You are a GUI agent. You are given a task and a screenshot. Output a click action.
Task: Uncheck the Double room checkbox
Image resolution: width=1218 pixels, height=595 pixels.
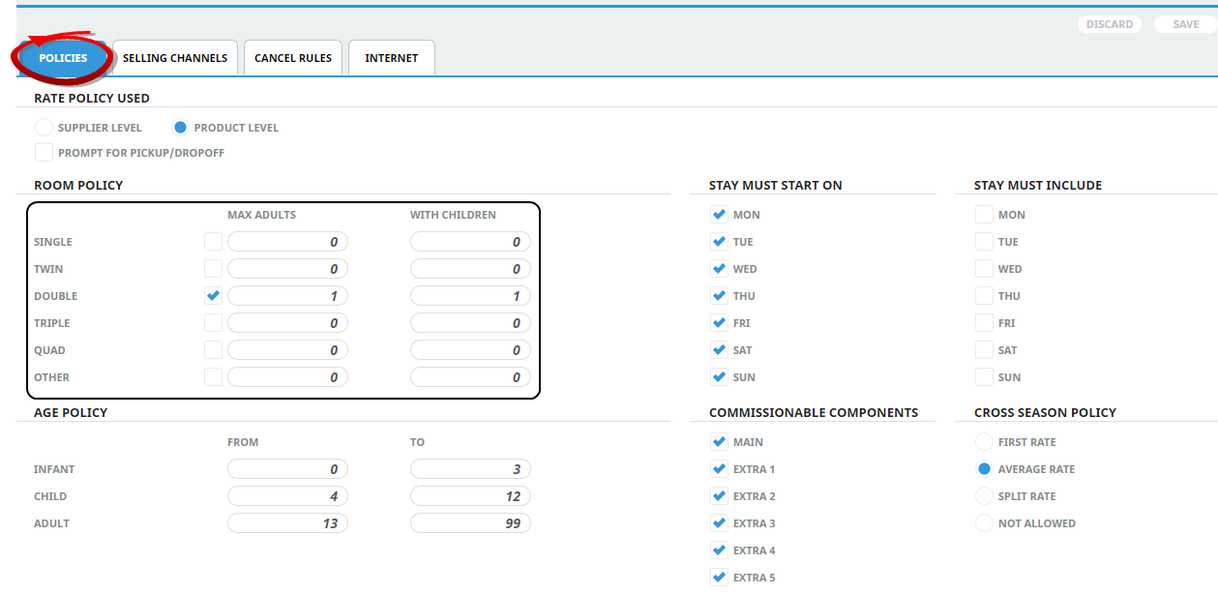pos(214,296)
